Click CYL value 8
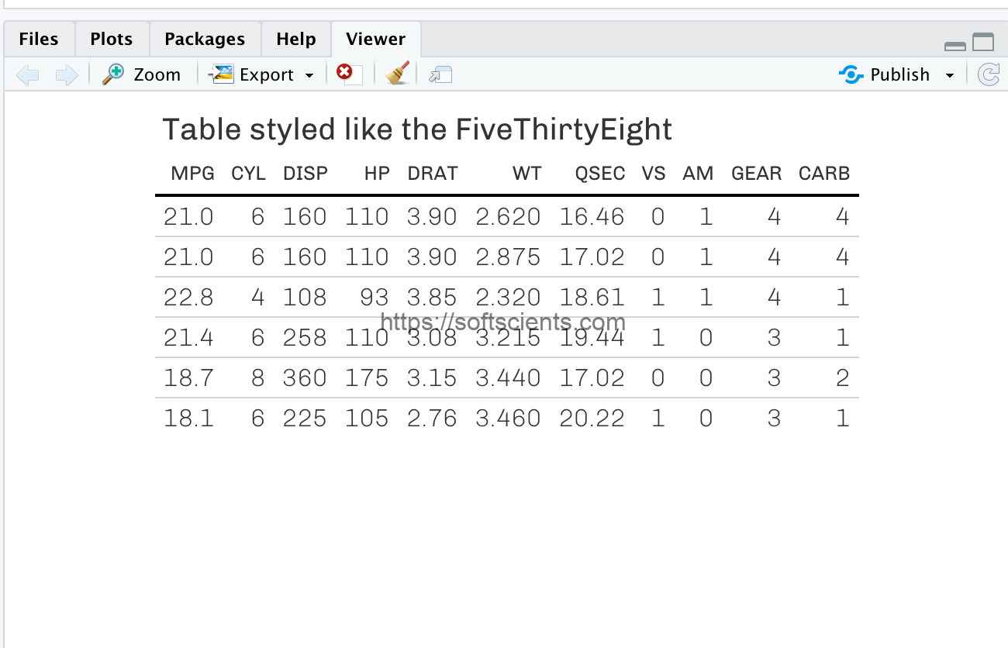Image resolution: width=1008 pixels, height=648 pixels. point(257,378)
